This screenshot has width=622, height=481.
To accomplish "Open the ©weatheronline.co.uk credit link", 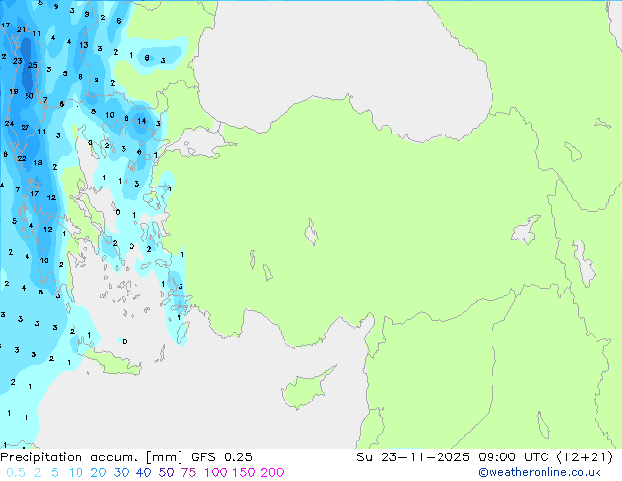I will (x=539, y=472).
